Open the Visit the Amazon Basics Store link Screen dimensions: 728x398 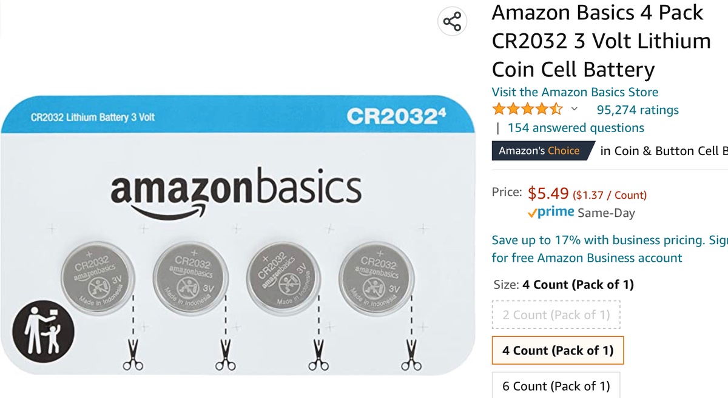575,92
